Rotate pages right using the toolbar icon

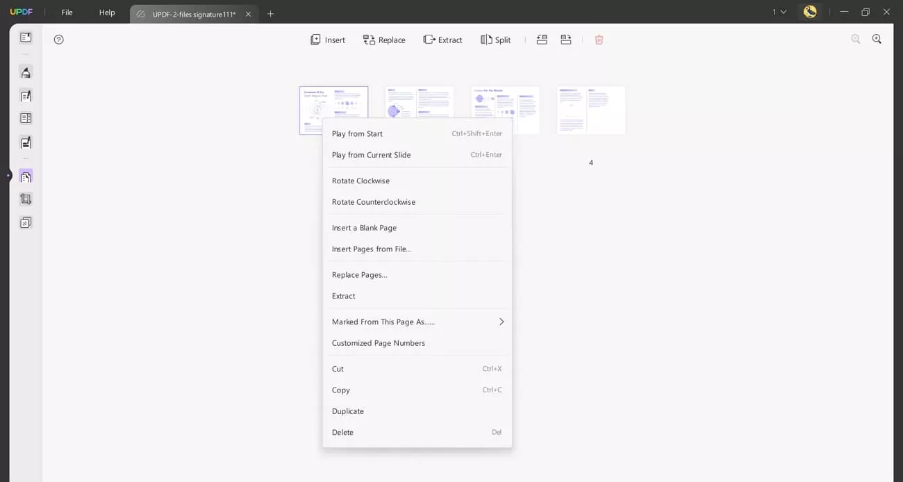[x=565, y=40]
